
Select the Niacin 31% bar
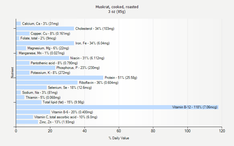point(42,58)
